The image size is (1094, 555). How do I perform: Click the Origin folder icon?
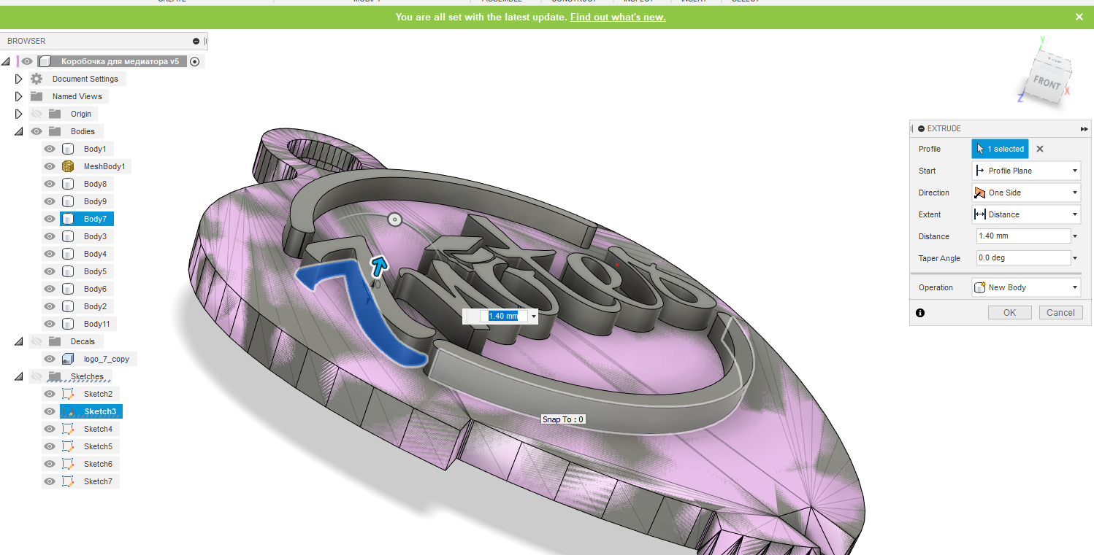55,114
